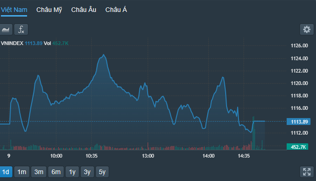Image resolution: width=316 pixels, height=181 pixels.
Task: Select the 1d time range
Action: [x=6, y=172]
